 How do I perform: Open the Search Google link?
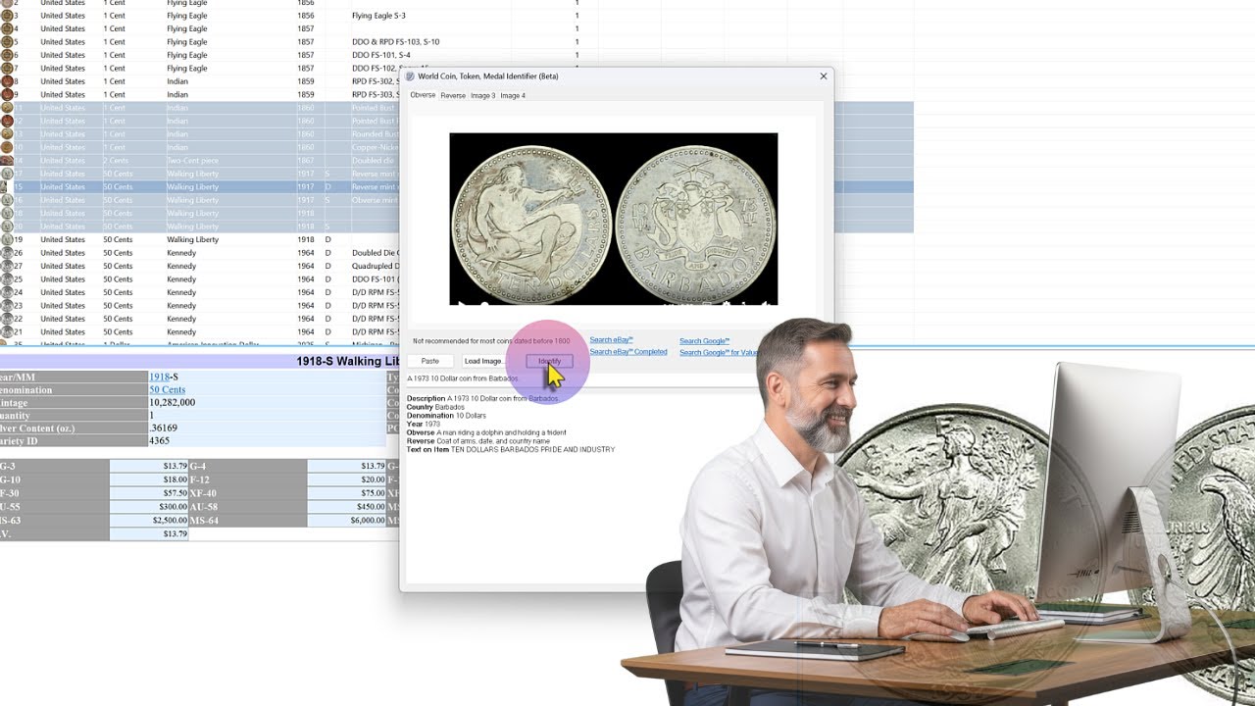[x=704, y=341]
